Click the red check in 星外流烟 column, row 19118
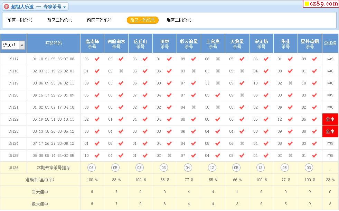Image resolution: width=339 pixels, height=211 pixels. (314, 71)
